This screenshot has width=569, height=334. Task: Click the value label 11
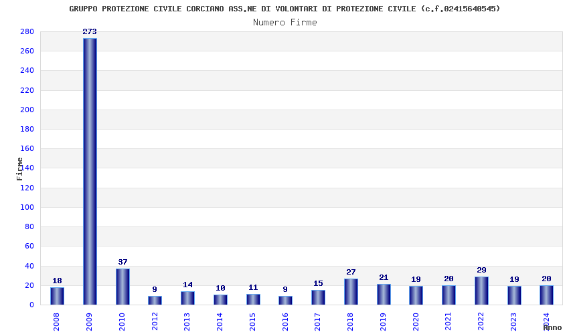[253, 288]
